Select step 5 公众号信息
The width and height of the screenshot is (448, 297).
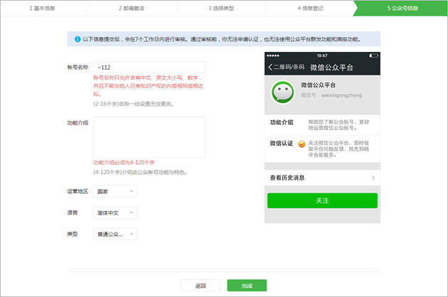(x=400, y=9)
